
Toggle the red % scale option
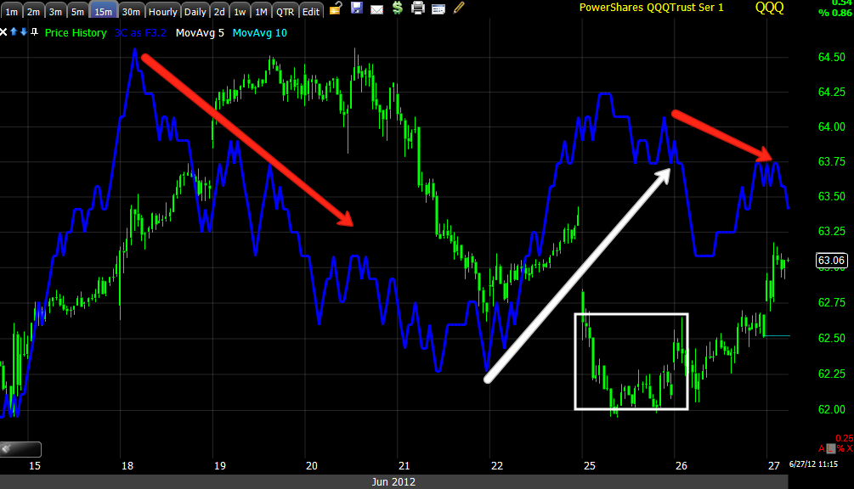click(840, 449)
